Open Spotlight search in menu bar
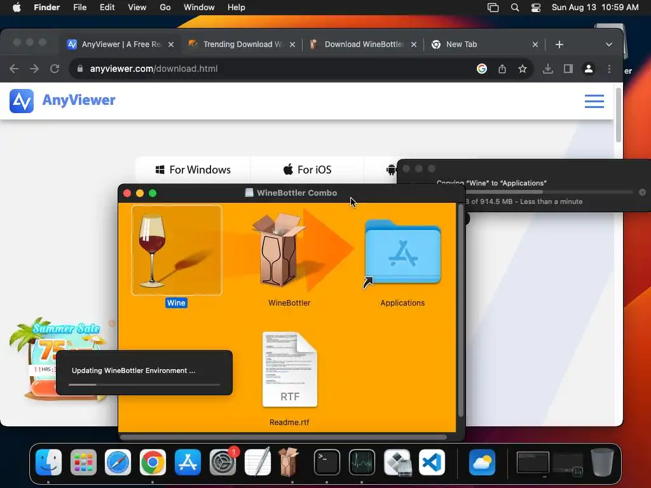Viewport: 651px width, 488px height. [x=515, y=8]
